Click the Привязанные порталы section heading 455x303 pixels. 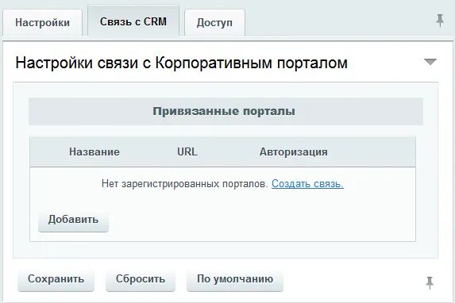point(224,111)
